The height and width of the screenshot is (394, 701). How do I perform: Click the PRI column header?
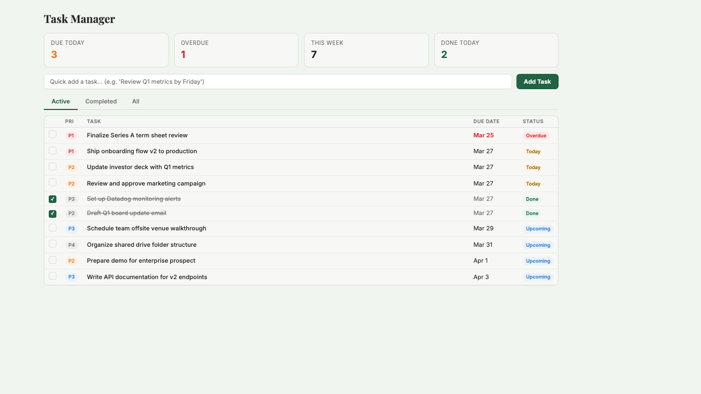(70, 121)
